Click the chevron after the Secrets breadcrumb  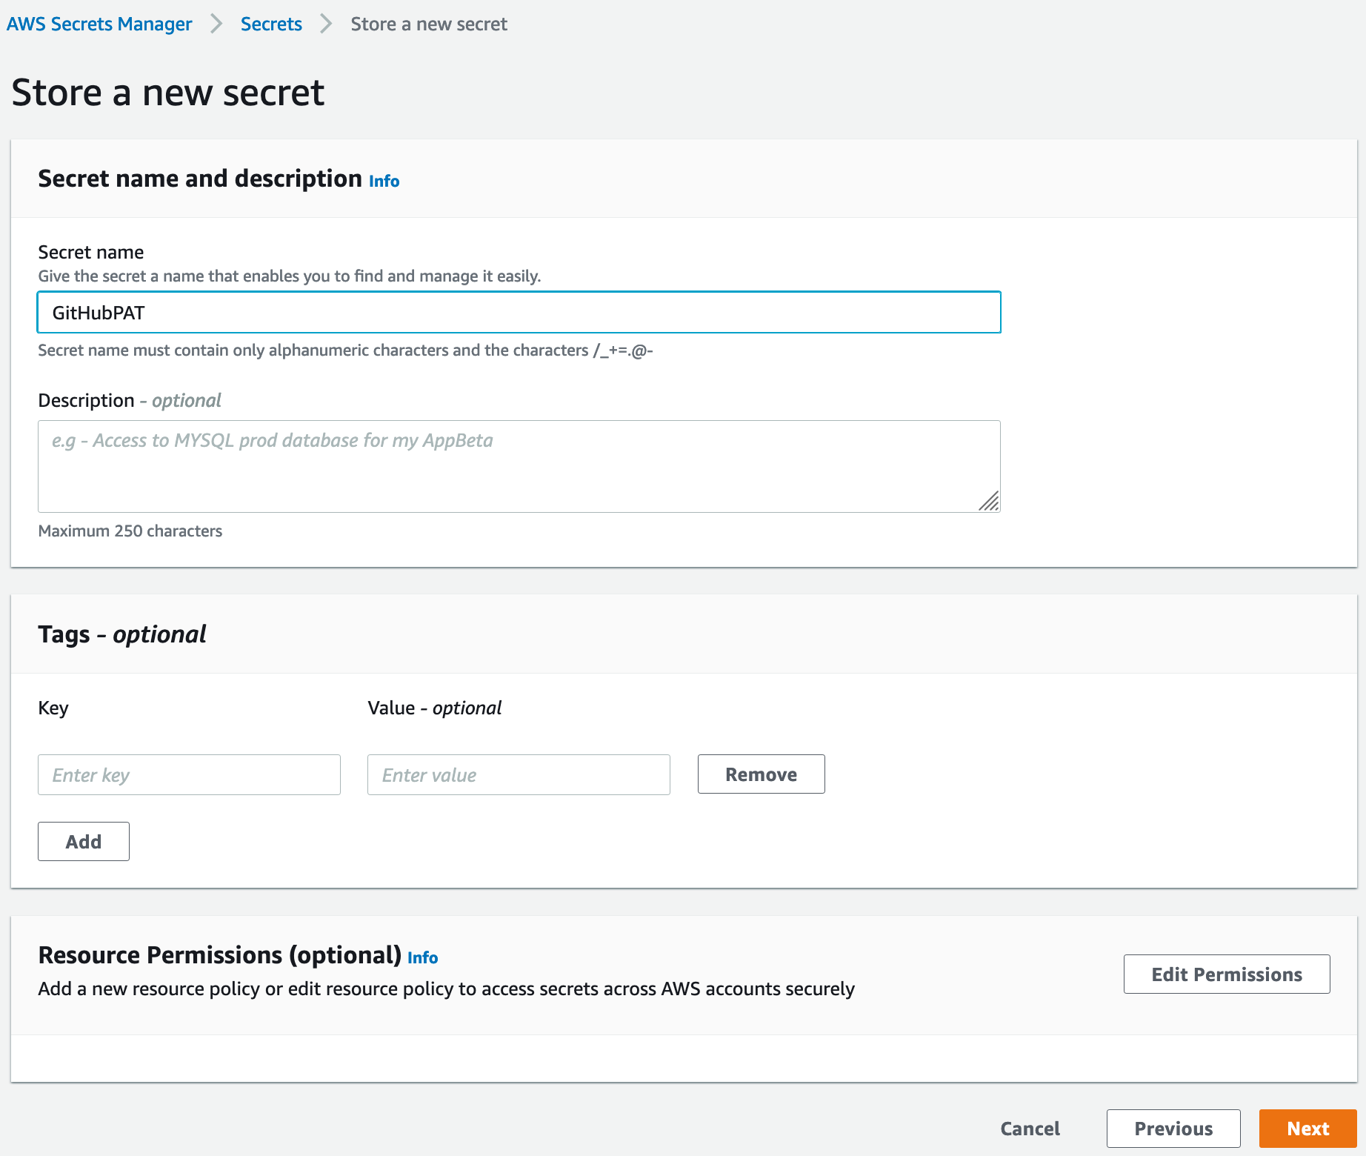(x=326, y=24)
